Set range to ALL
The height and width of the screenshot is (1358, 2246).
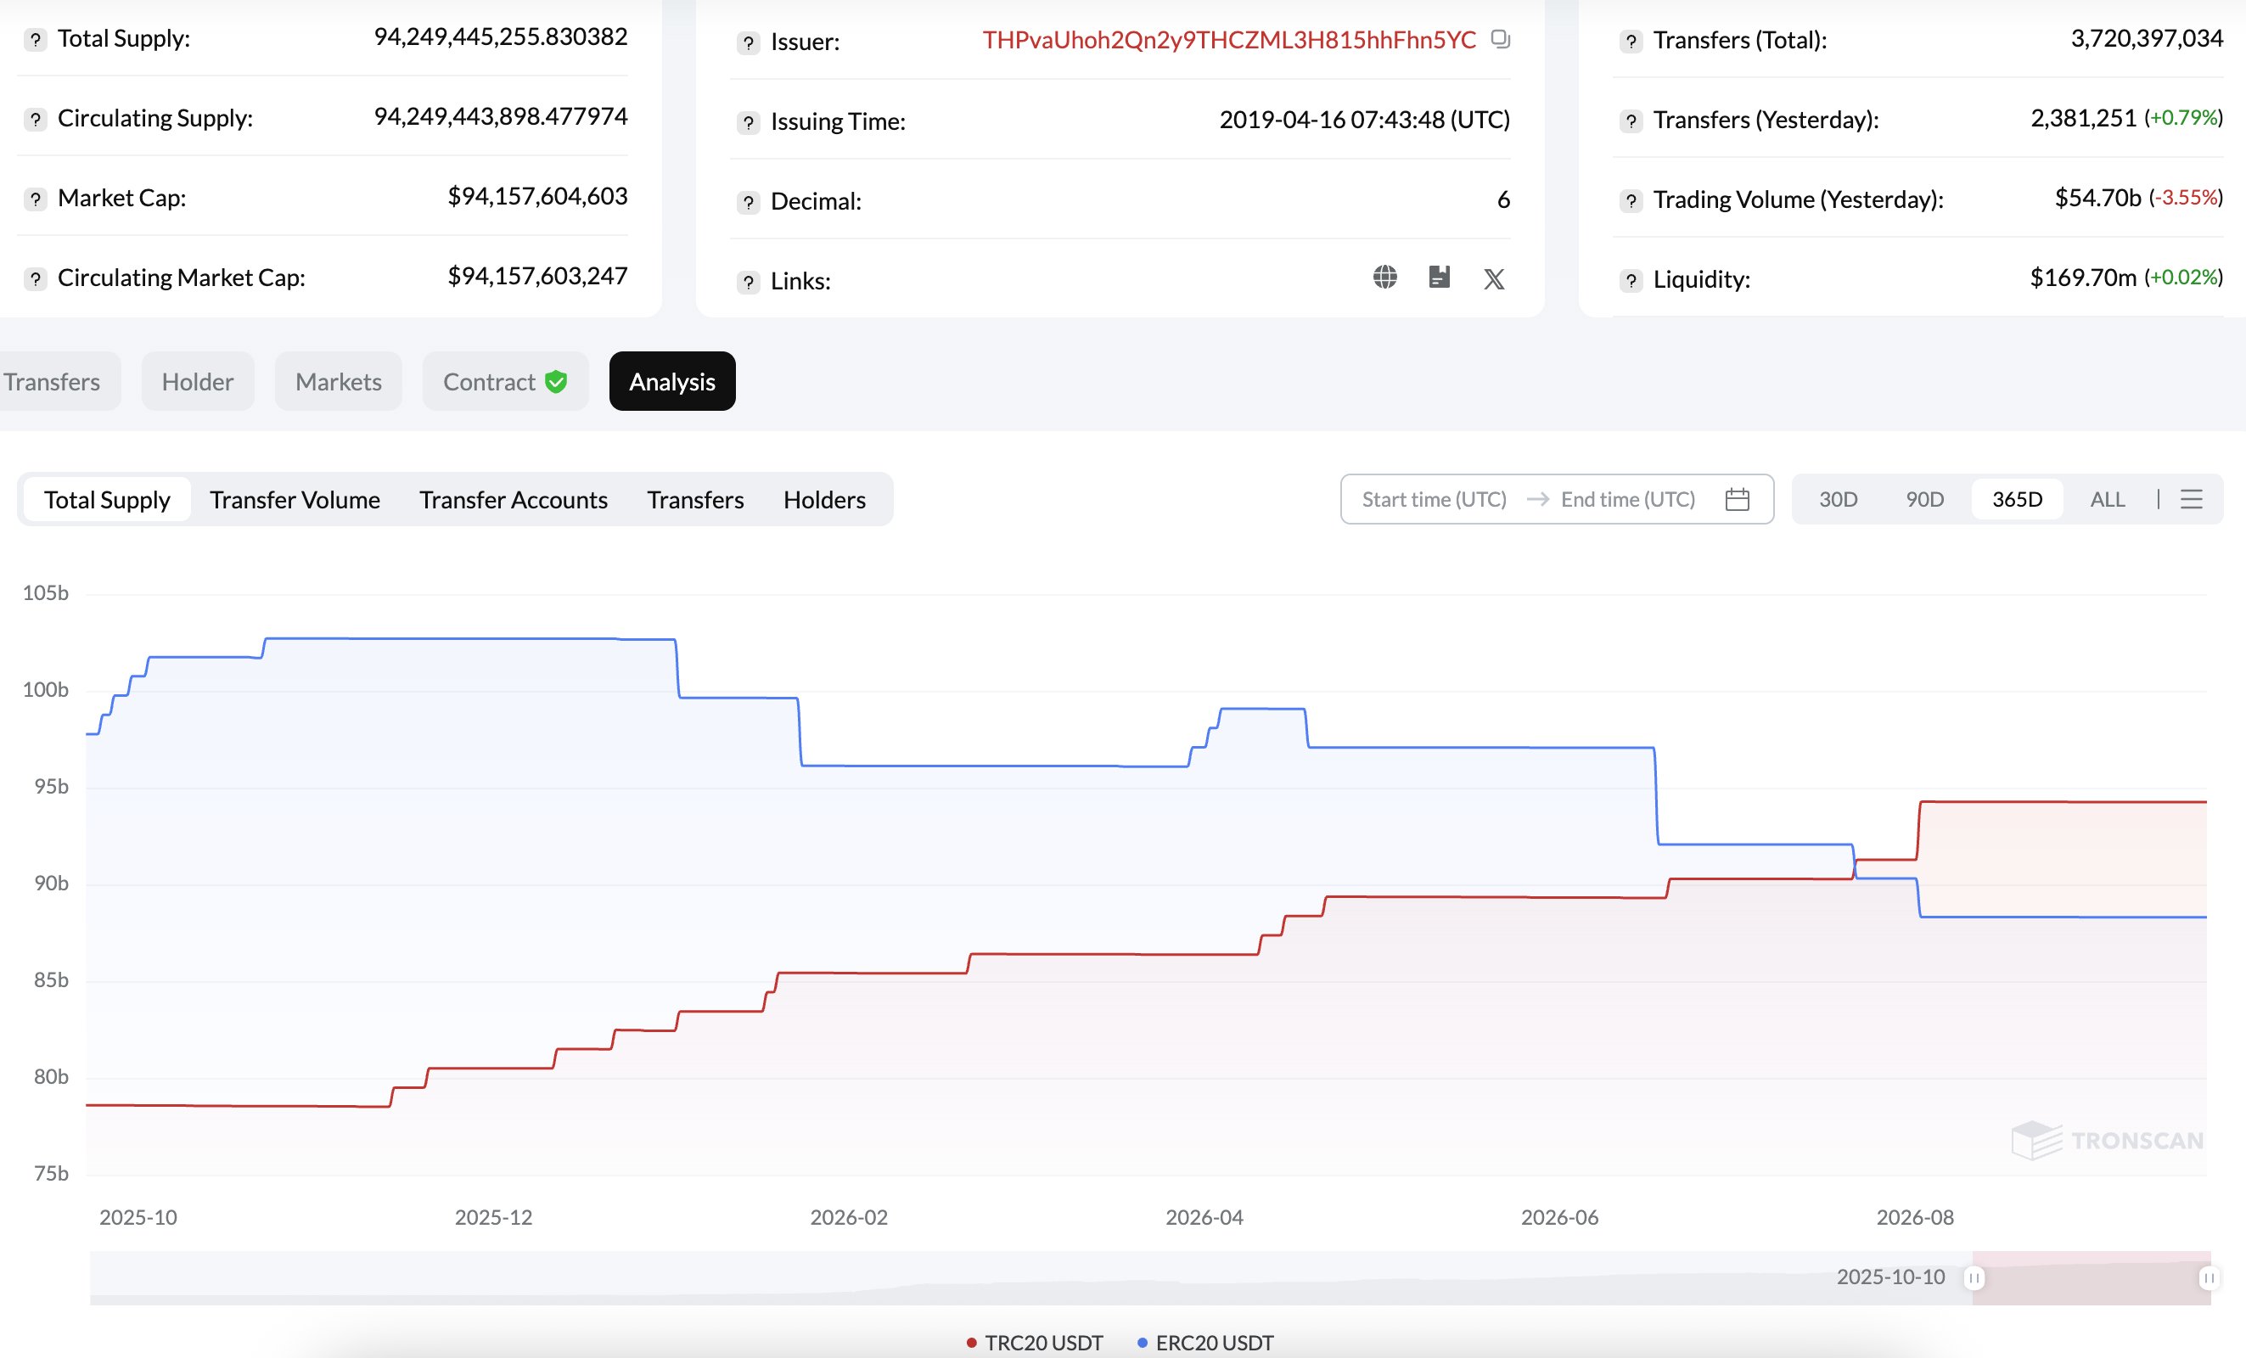(2108, 499)
